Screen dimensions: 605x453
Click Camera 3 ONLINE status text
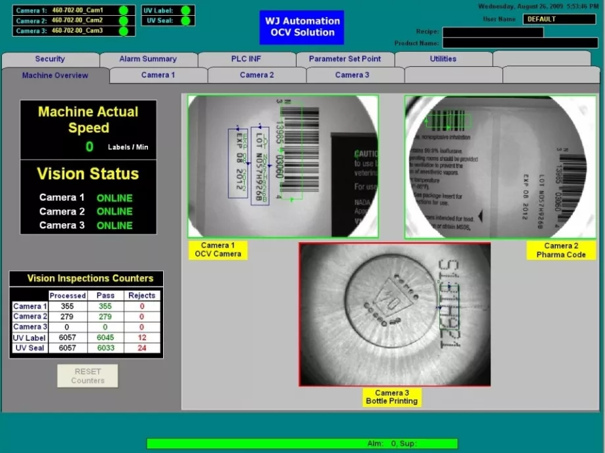coord(114,225)
